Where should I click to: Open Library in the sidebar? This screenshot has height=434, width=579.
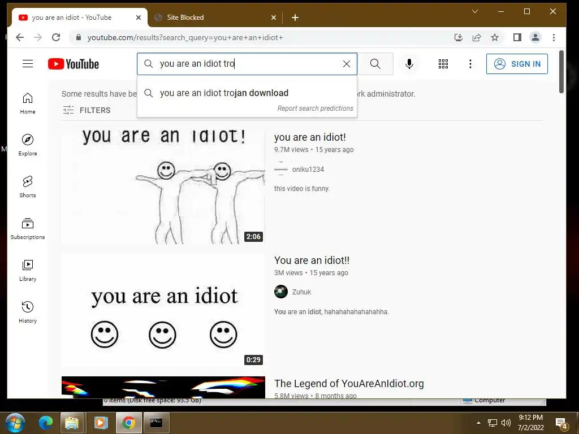click(x=28, y=271)
